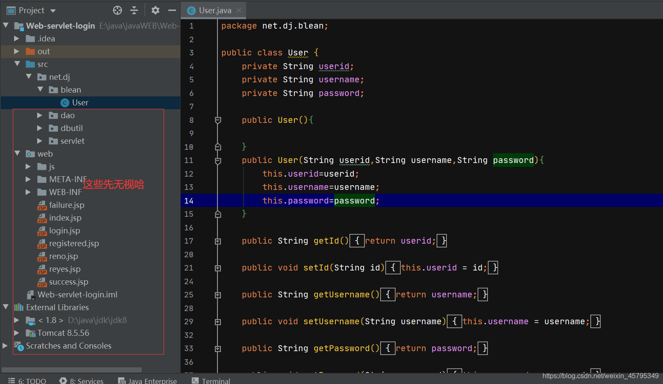Image resolution: width=663 pixels, height=384 pixels.
Task: Unfold the getUsername method at line 25
Action: (218, 295)
